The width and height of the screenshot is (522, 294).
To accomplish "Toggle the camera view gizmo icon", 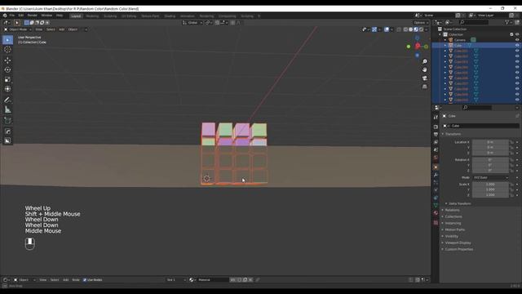I will [424, 78].
